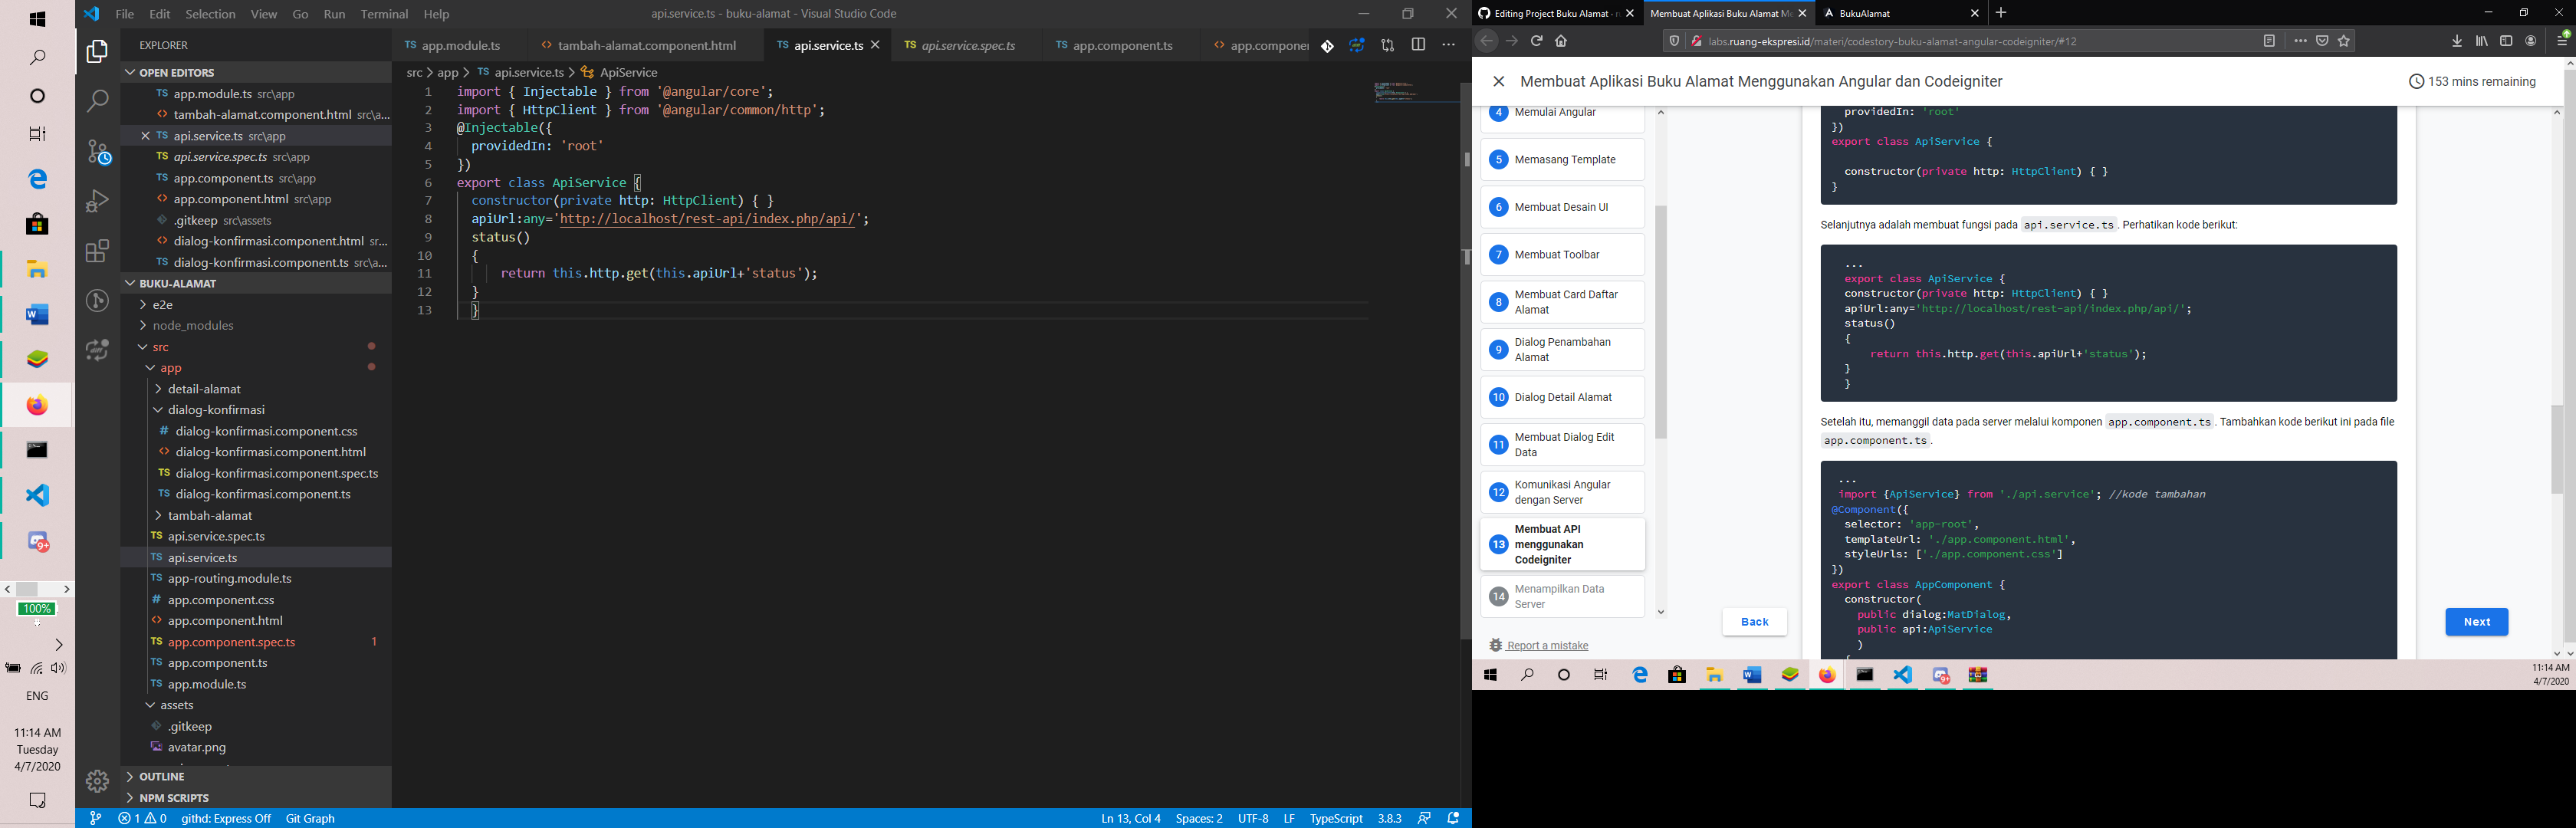Viewport: 2576px width, 828px height.
Task: Click the branch icon in VS Code status bar
Action: [x=95, y=818]
